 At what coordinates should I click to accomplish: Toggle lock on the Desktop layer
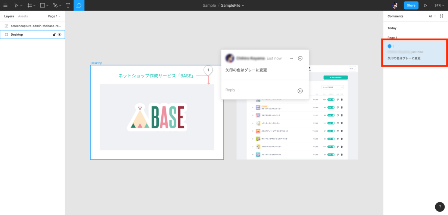[x=54, y=35]
